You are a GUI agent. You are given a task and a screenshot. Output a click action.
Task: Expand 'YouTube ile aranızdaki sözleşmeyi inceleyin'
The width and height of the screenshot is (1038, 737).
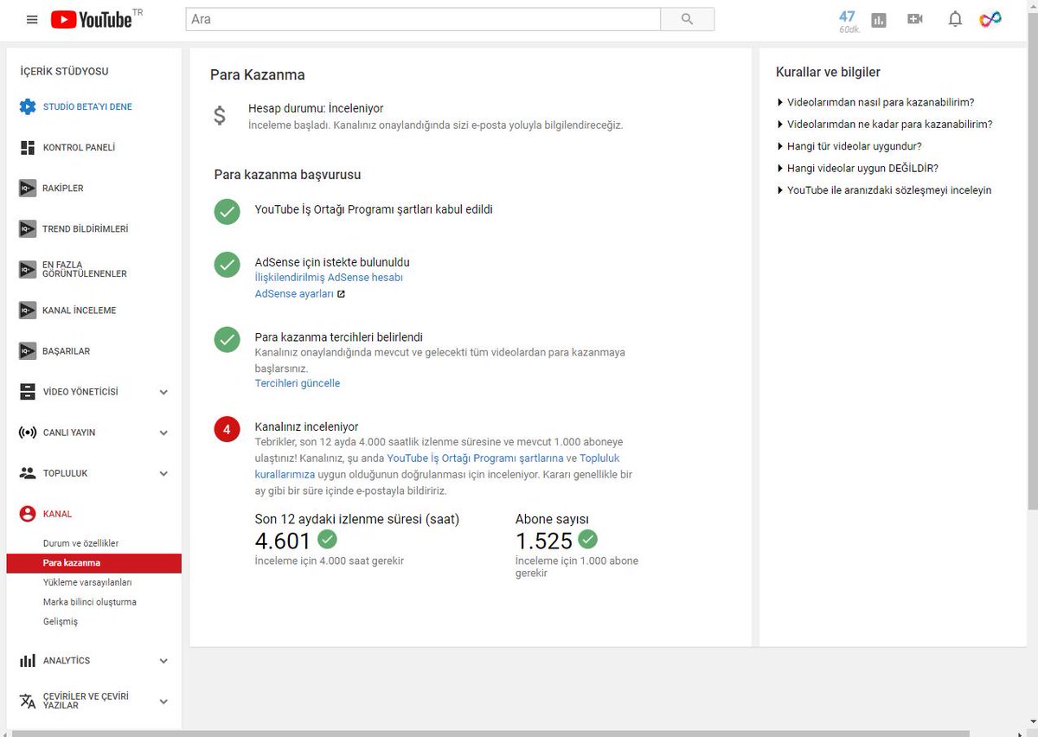884,190
